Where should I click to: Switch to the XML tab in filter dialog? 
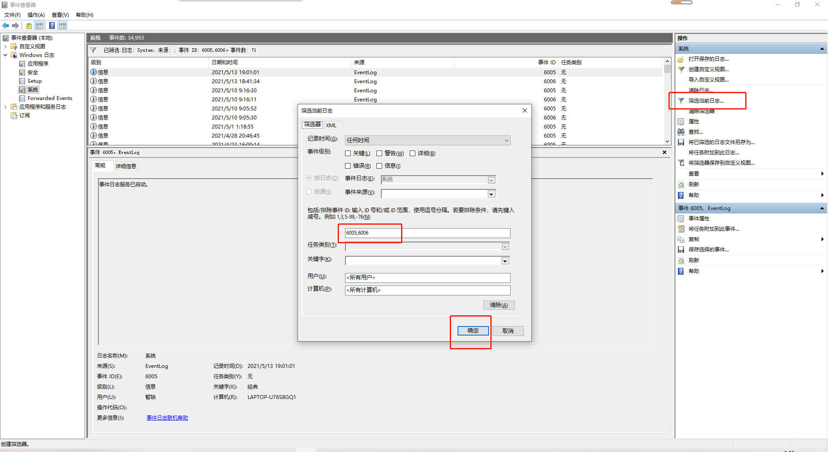pos(331,126)
